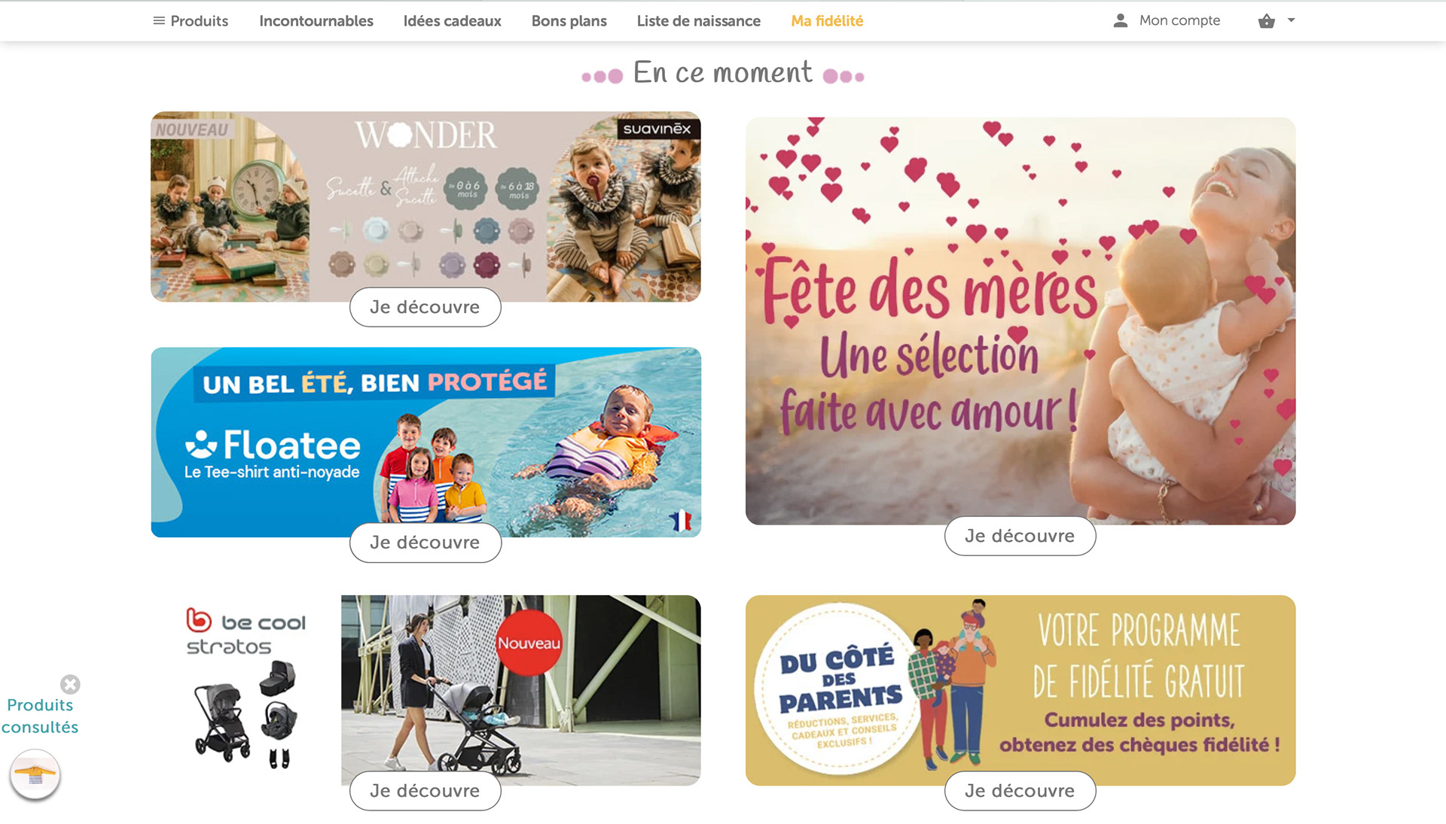Open the Incontournables menu

316,21
